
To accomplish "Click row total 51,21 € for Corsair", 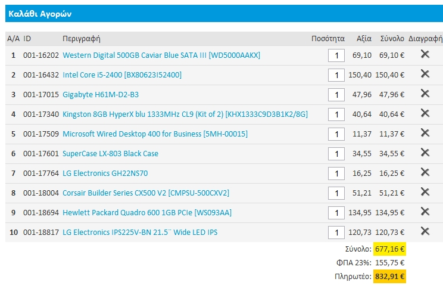I will [392, 193].
